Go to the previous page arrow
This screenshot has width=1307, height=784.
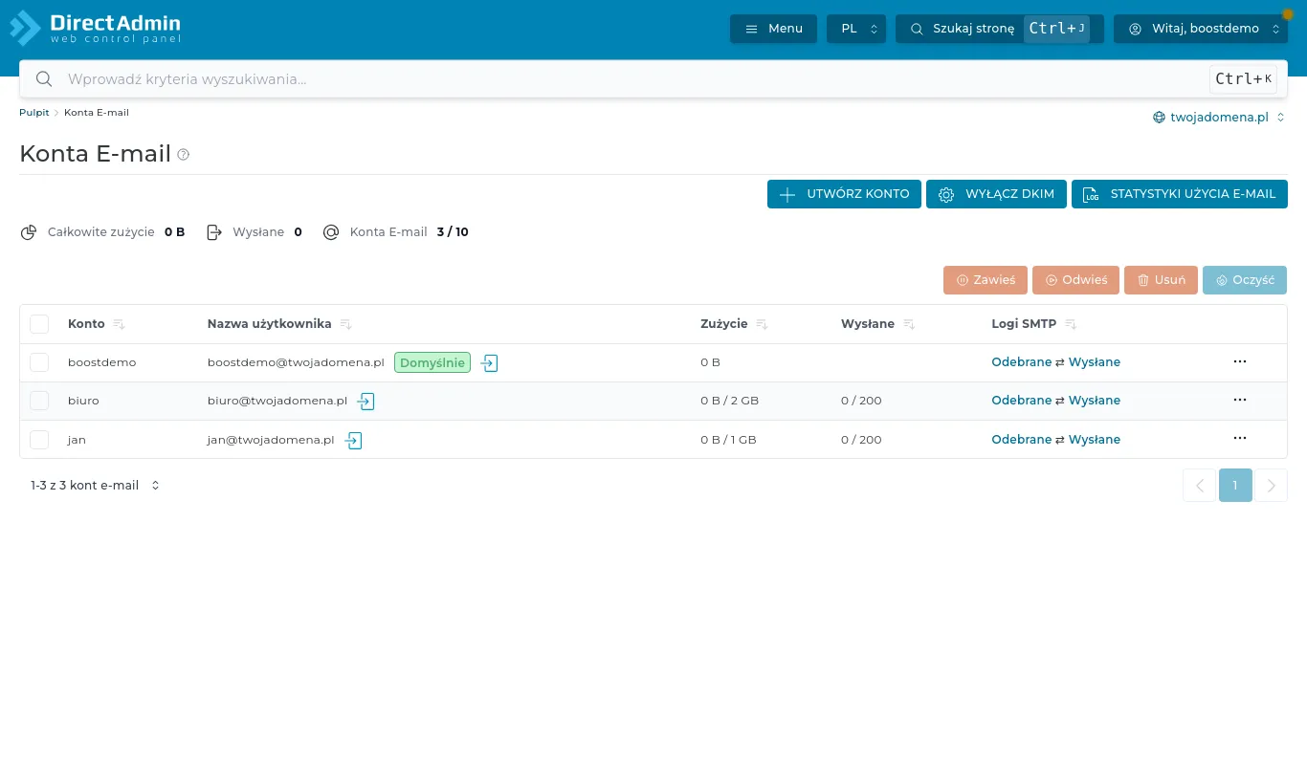(x=1200, y=486)
